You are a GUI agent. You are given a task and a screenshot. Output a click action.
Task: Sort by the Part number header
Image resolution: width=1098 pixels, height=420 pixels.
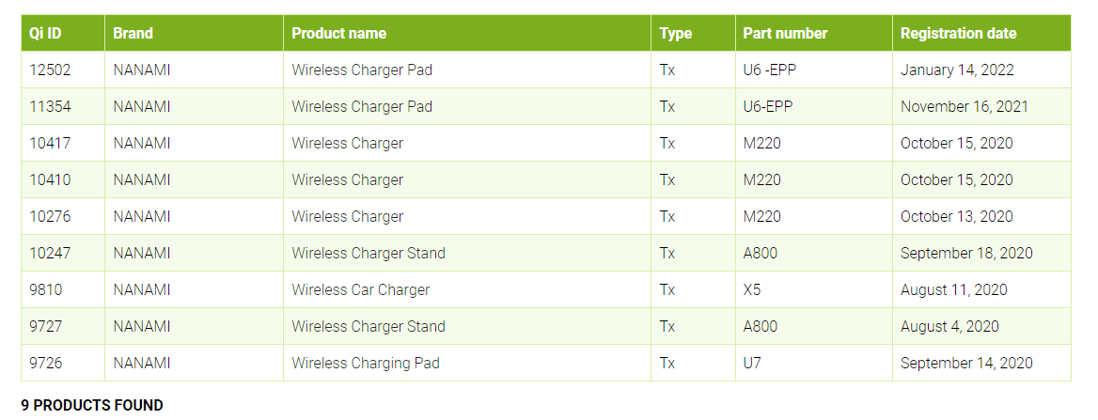[x=785, y=33]
